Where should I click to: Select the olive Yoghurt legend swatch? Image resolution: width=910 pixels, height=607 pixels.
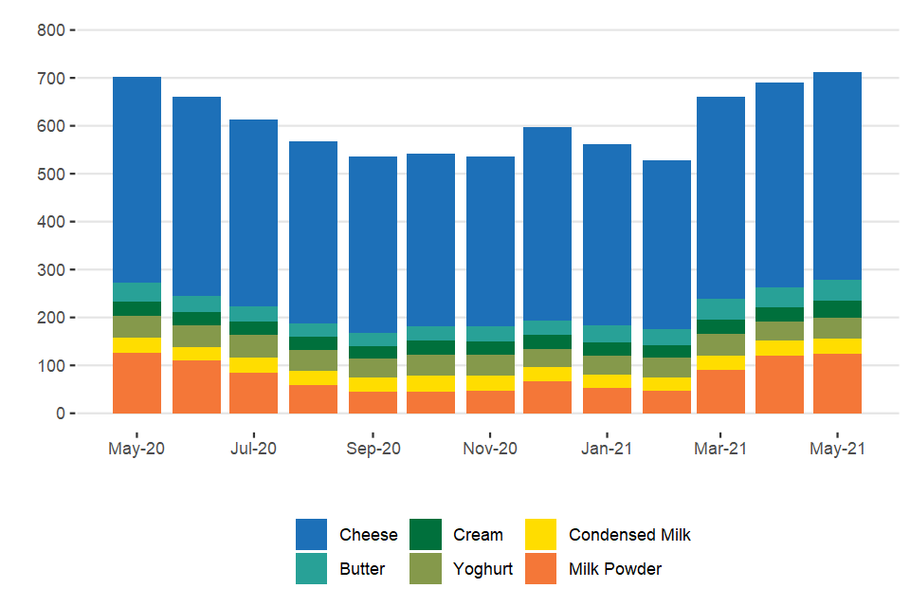click(426, 569)
